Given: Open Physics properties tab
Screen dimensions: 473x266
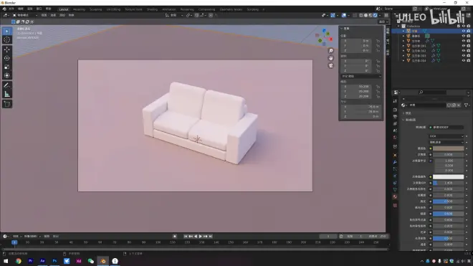Looking at the screenshot, I should pos(395,176).
